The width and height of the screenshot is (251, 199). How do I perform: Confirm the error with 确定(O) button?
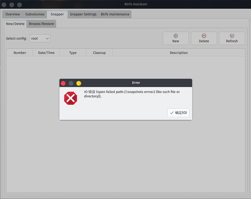(178, 113)
